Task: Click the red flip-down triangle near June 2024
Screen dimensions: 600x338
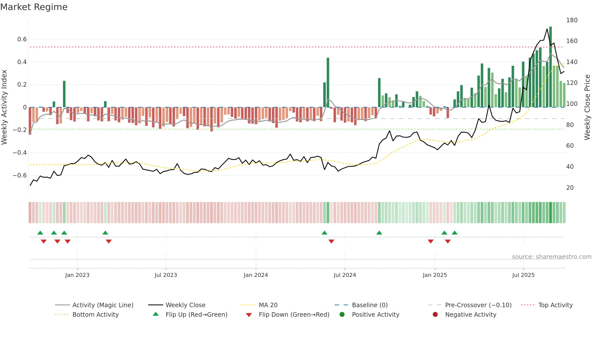Action: [x=331, y=241]
